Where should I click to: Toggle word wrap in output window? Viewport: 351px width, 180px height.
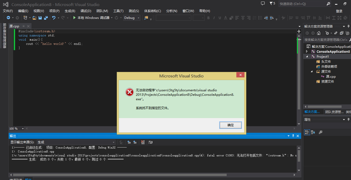point(151,142)
